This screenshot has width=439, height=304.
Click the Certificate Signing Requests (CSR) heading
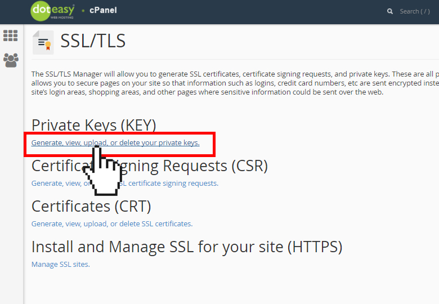[150, 166]
